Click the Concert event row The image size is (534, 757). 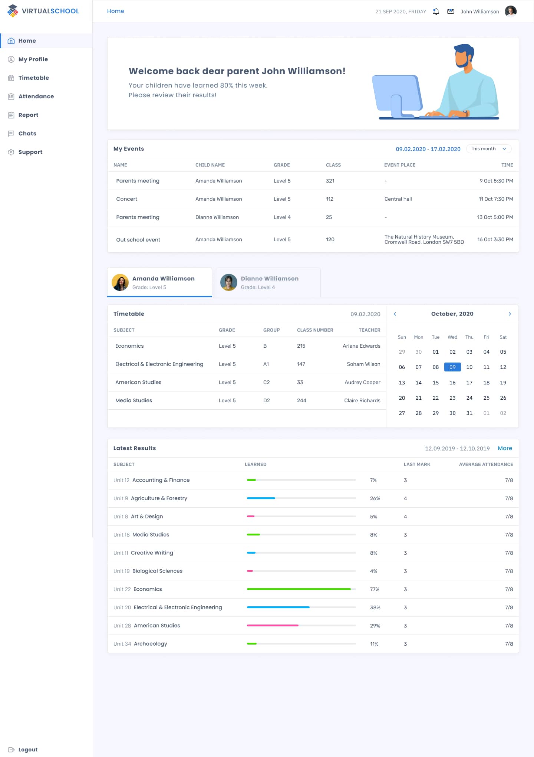point(313,199)
